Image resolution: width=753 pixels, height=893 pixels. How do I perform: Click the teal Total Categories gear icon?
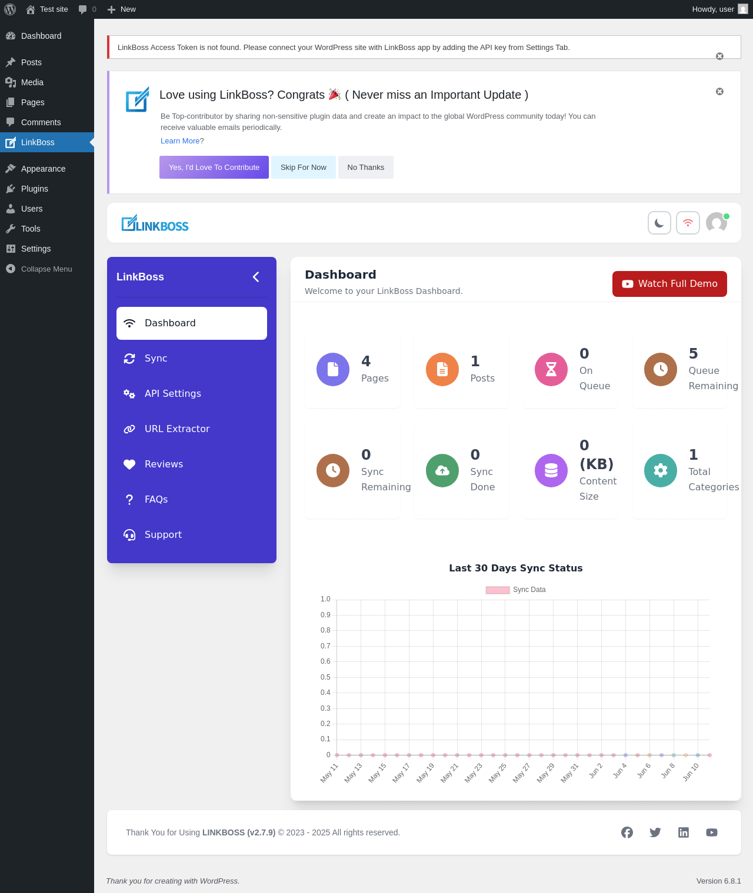point(661,471)
